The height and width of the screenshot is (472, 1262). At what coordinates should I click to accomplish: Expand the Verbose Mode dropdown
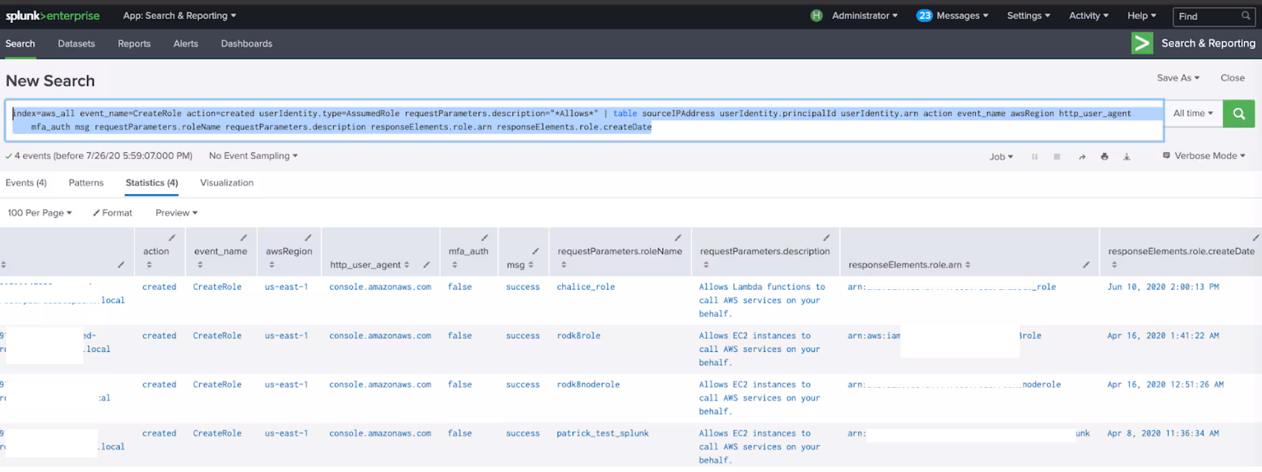[1205, 156]
